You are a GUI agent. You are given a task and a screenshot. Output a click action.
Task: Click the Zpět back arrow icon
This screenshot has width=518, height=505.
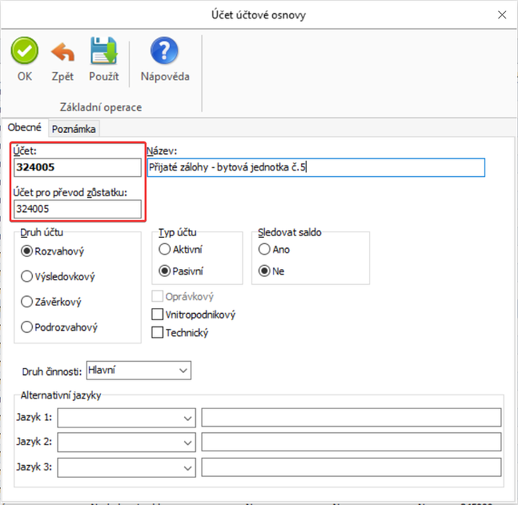(x=63, y=52)
